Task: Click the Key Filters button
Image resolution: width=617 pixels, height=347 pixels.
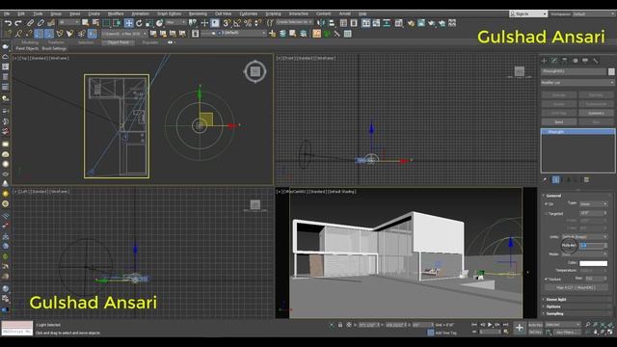Action: 566,333
